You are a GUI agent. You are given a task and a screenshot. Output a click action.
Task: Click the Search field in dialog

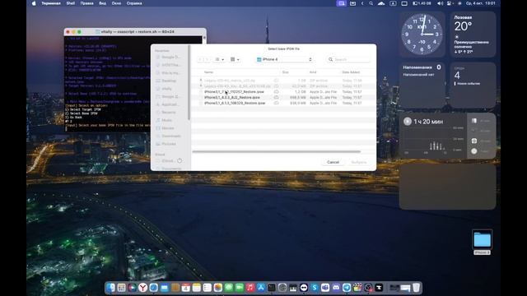coord(348,59)
